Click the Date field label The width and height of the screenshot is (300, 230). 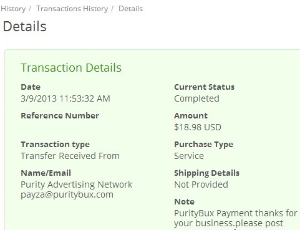pyautogui.click(x=31, y=87)
